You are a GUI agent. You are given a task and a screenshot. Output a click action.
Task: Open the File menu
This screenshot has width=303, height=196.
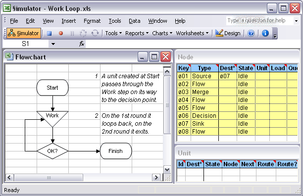[x=14, y=21]
